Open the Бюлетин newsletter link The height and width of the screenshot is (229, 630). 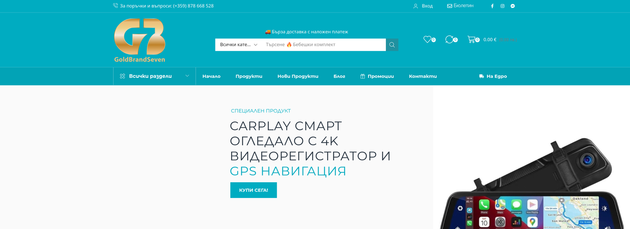(460, 6)
